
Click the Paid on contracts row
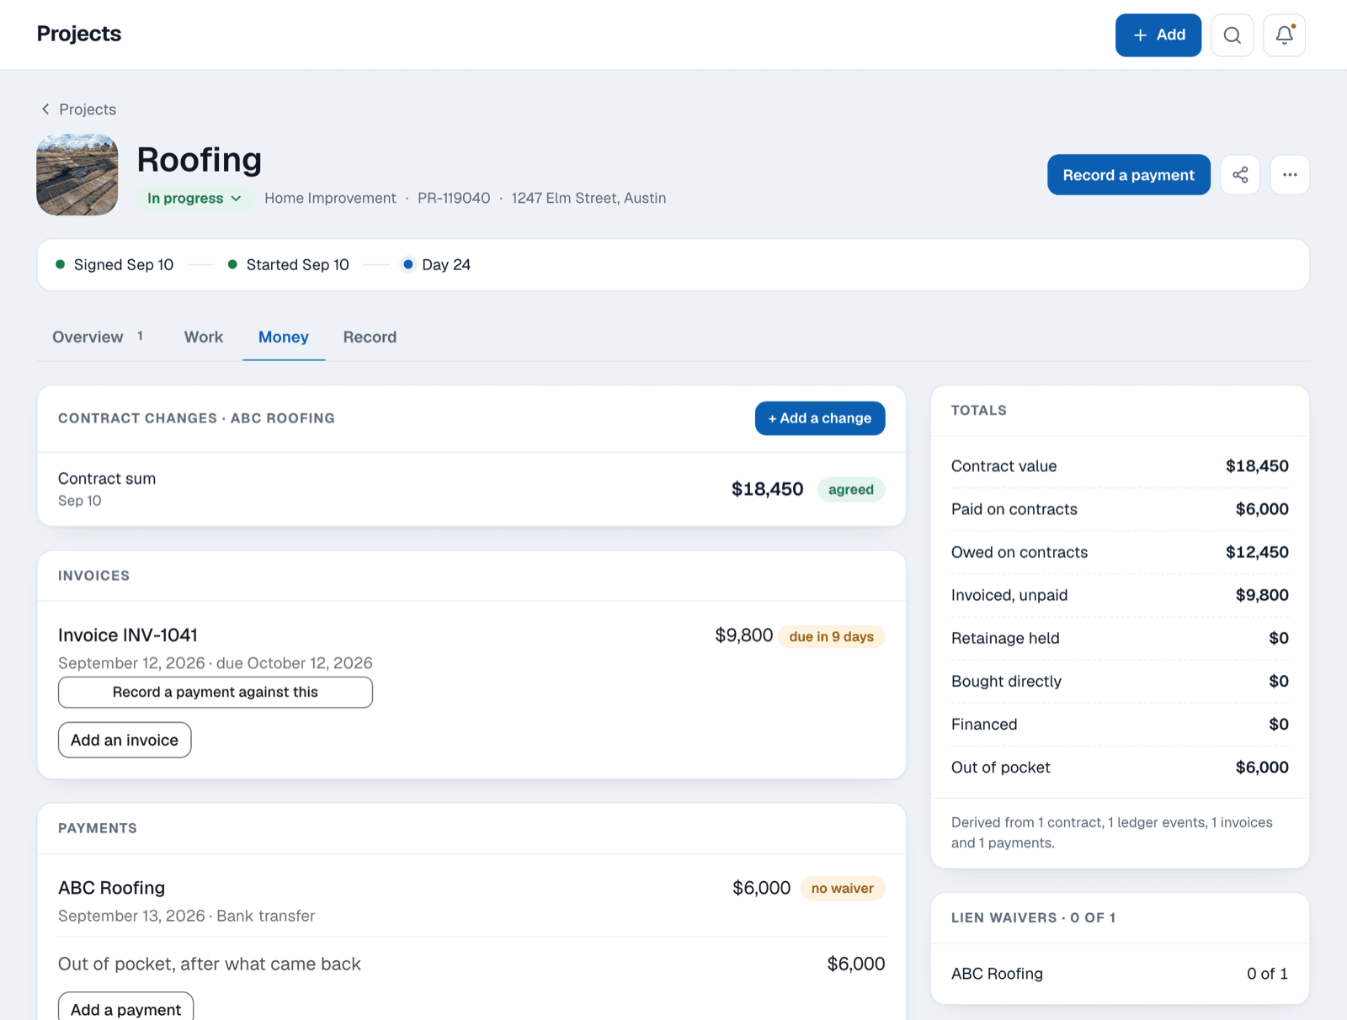click(x=1120, y=509)
